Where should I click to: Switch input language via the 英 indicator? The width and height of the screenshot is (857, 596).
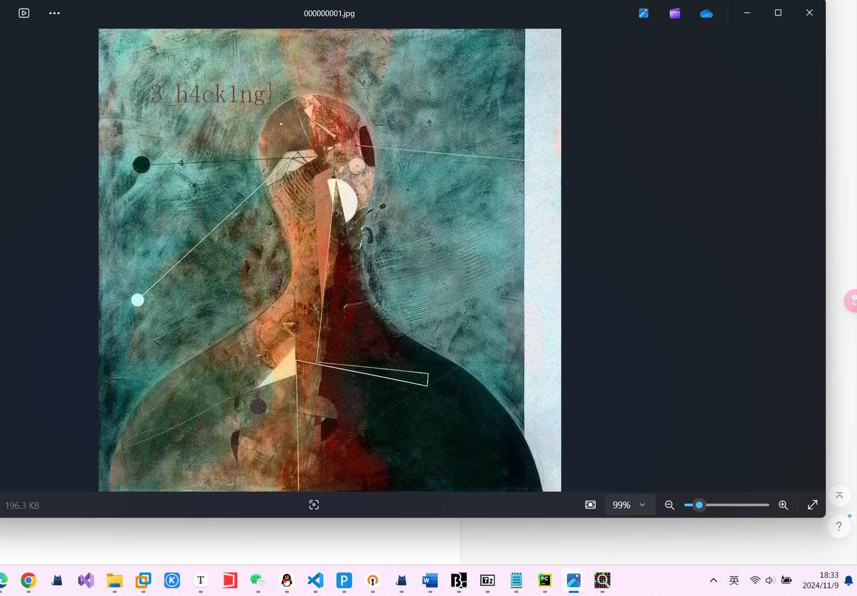coord(734,580)
